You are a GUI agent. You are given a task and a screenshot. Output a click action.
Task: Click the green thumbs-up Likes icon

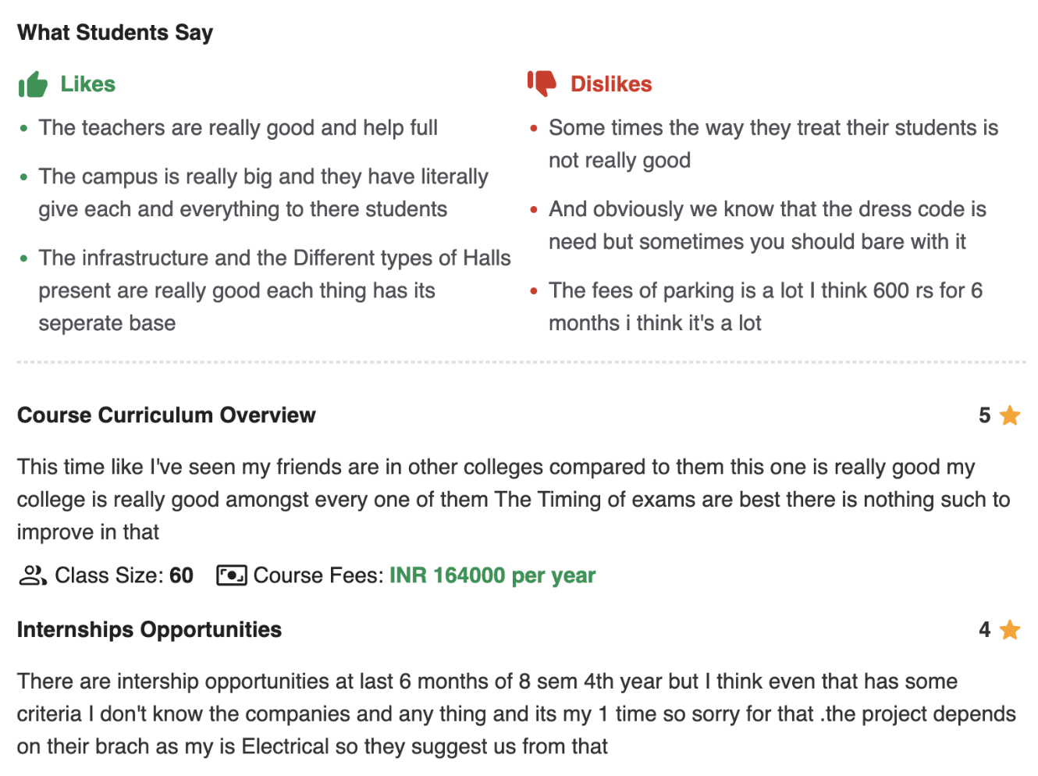[x=33, y=84]
